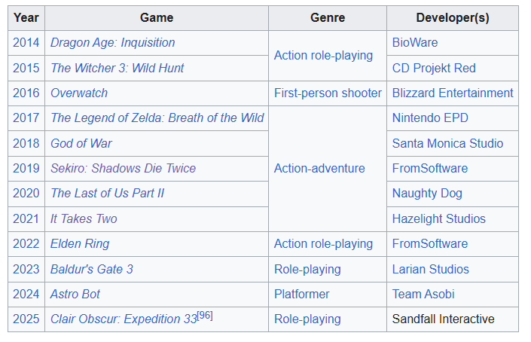Click The Witcher 3: Wild Hunt link

point(117,68)
